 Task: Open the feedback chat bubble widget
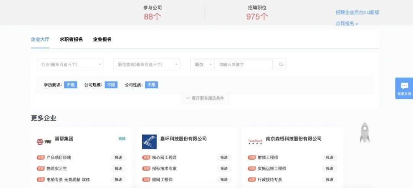(x=404, y=88)
